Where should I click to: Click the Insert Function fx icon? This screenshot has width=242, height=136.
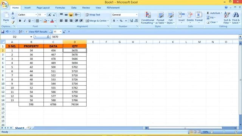coord(48,37)
